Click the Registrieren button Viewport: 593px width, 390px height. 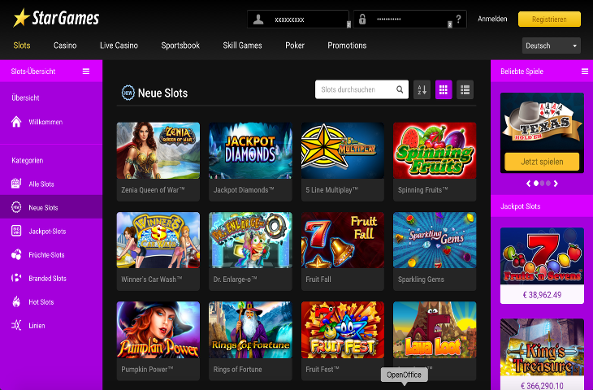coord(549,19)
